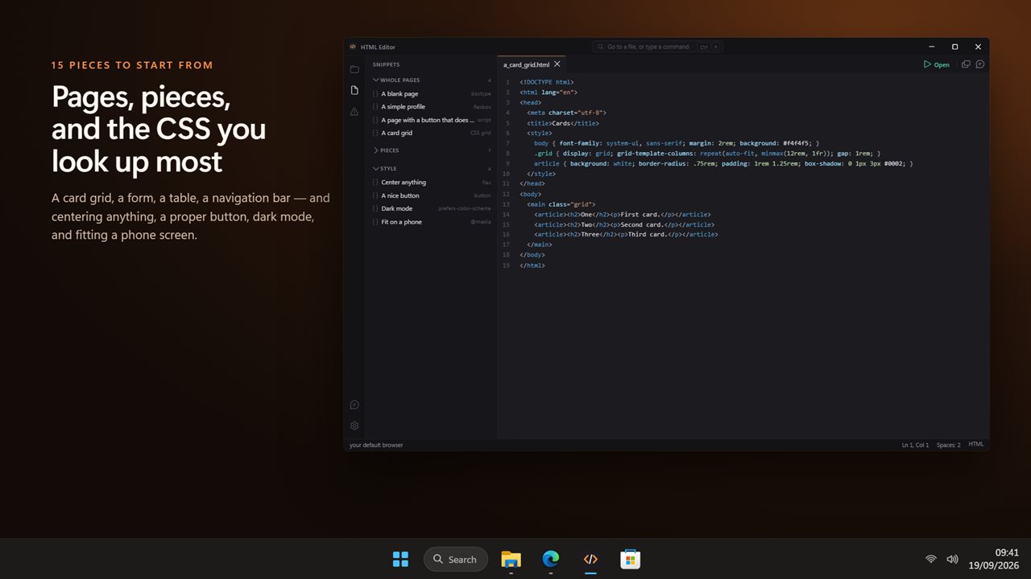
Task: Open Microsoft Store from the taskbar
Action: point(630,559)
